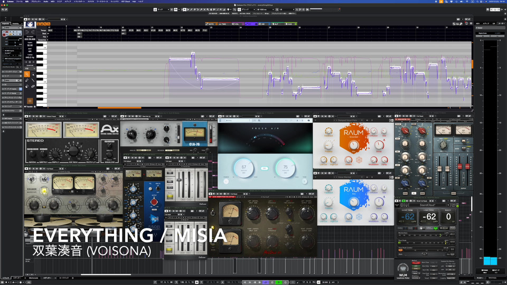This screenshot has height=285, width=507.
Task: Open the コードパッド lower zone tab
Action: click(64, 278)
